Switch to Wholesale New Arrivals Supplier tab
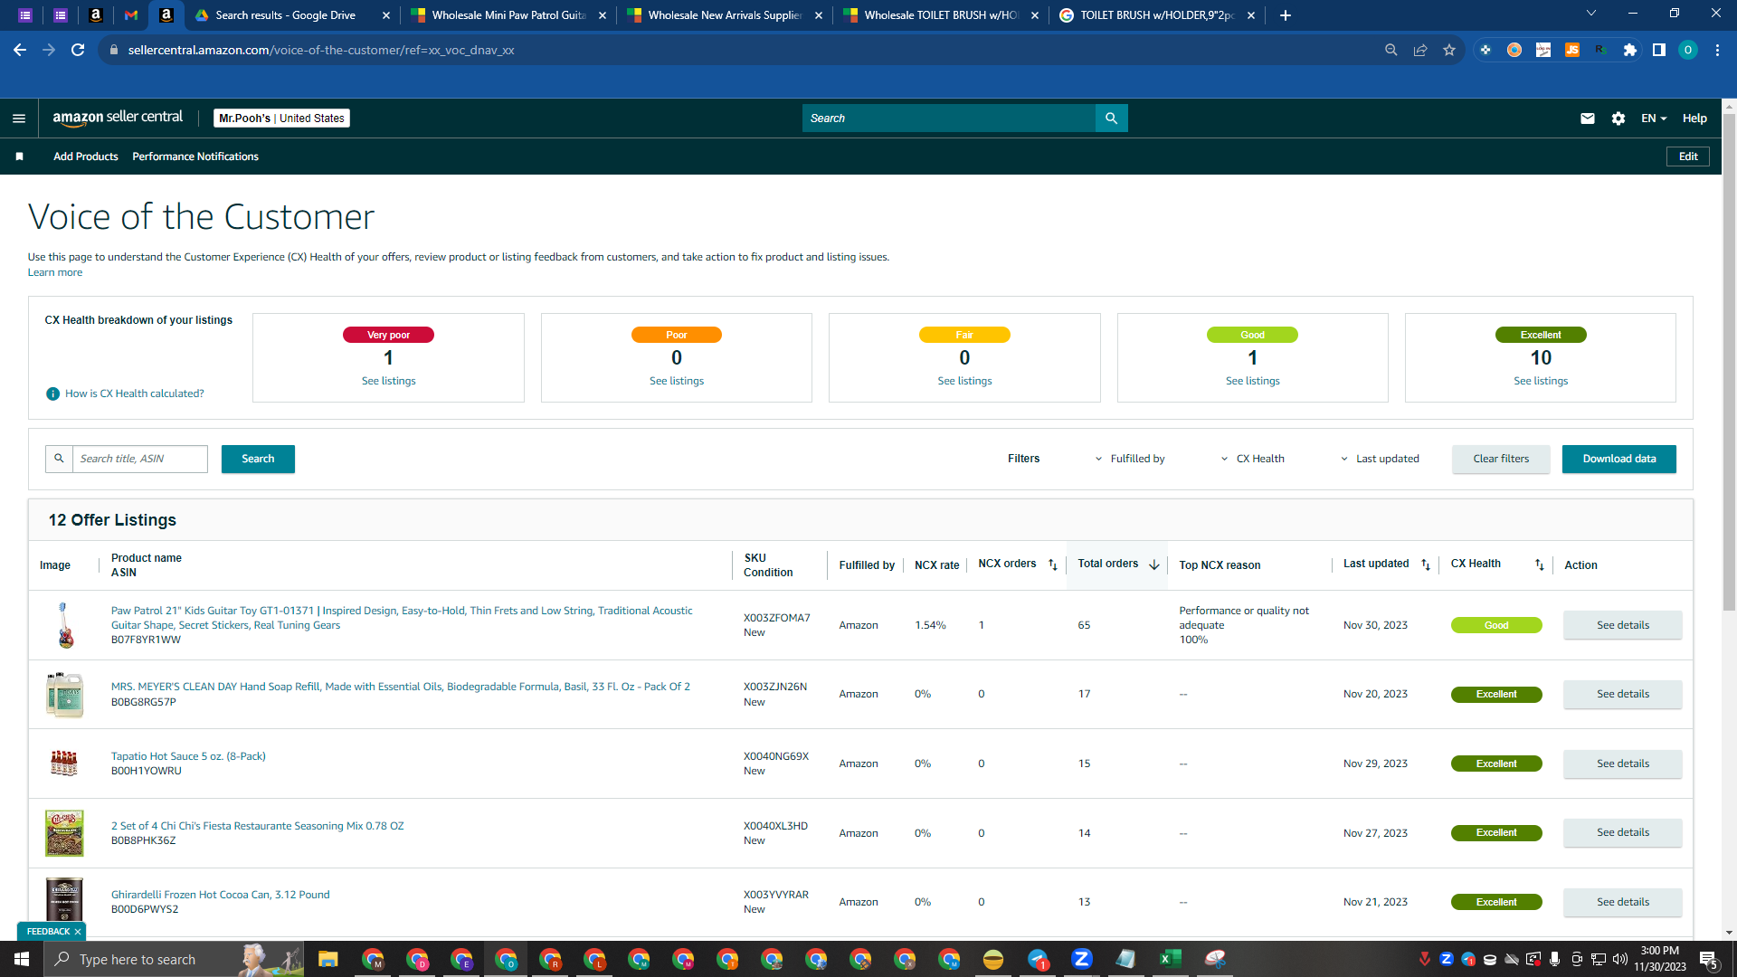 pos(724,15)
